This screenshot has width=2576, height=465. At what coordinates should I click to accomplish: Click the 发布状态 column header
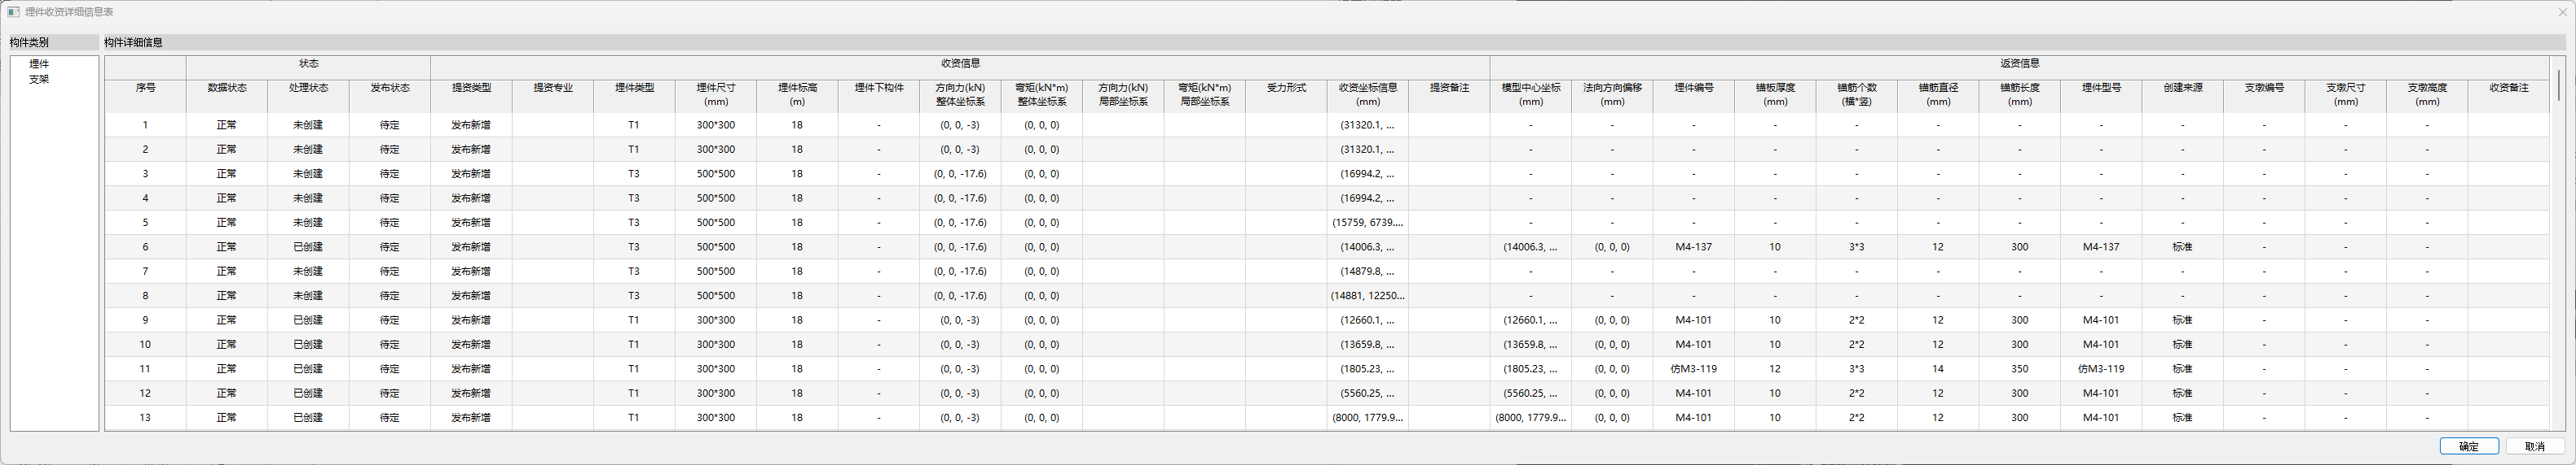[390, 88]
